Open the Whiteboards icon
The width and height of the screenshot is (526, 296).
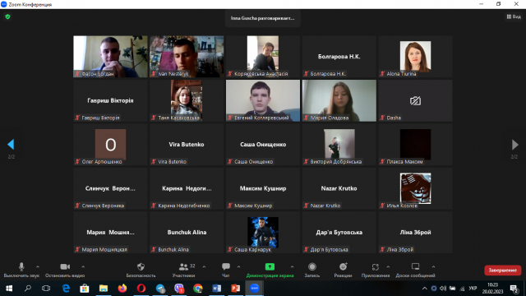tap(415, 266)
